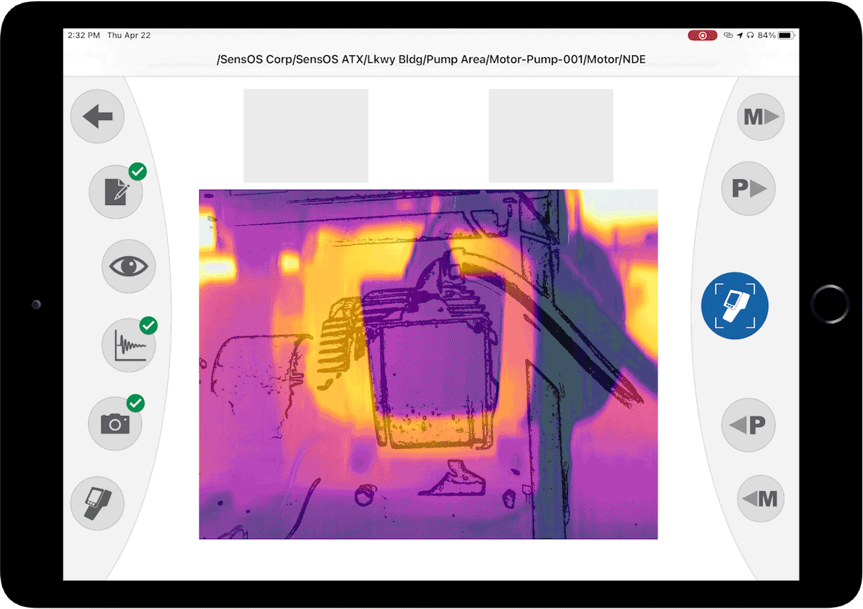Go to next machine with M forward
Screen dimensions: 863x609
[760, 117]
